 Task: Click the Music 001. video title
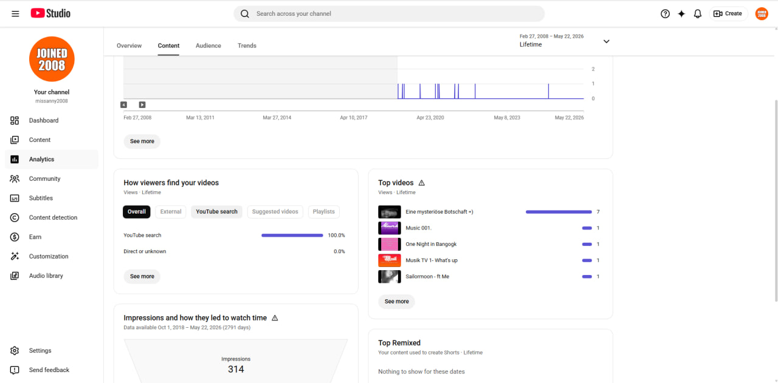click(x=419, y=228)
